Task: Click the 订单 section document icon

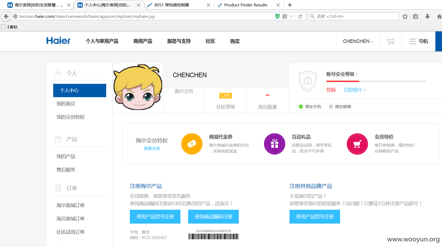Action: pyautogui.click(x=58, y=188)
